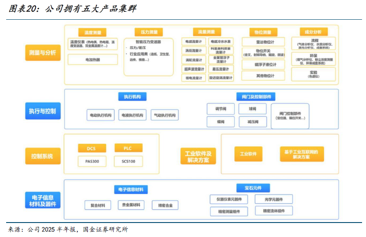
Task: Click the 测量与分析 category label
Action: (43, 53)
